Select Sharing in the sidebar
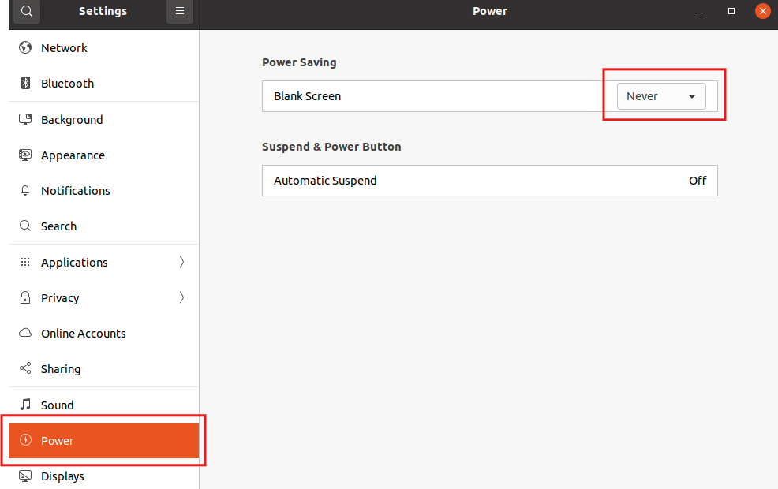Viewport: 778px width, 489px height. (x=103, y=369)
